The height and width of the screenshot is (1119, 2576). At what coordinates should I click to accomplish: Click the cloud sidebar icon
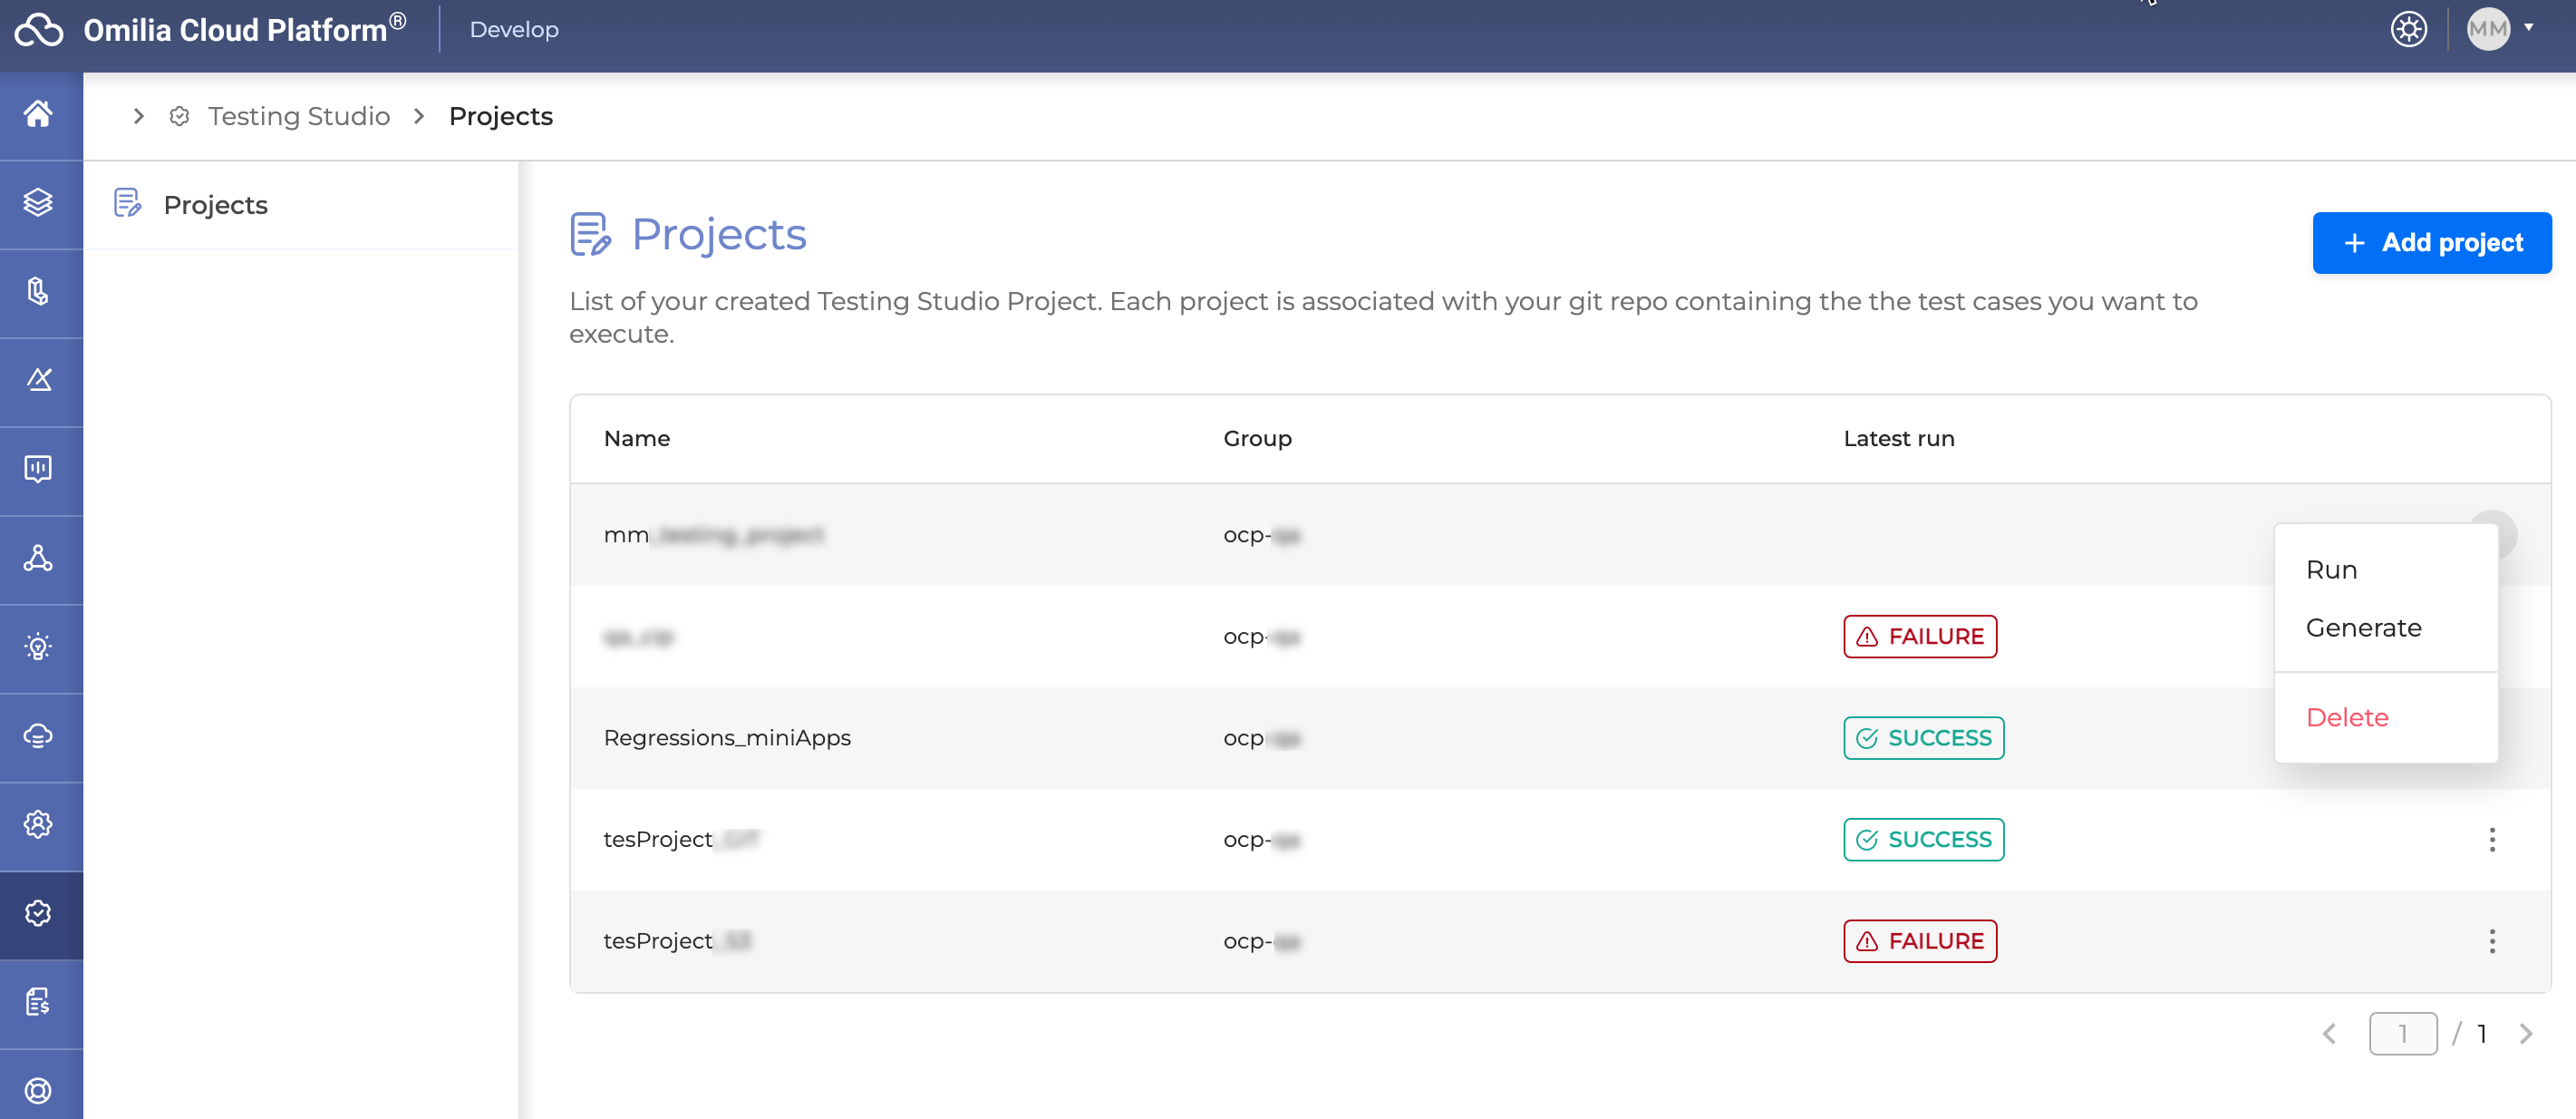click(38, 736)
